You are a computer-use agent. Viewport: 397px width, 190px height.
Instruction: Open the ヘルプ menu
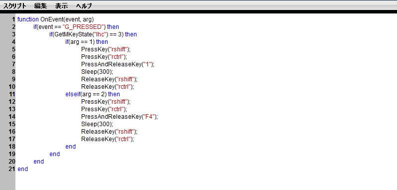(x=84, y=6)
